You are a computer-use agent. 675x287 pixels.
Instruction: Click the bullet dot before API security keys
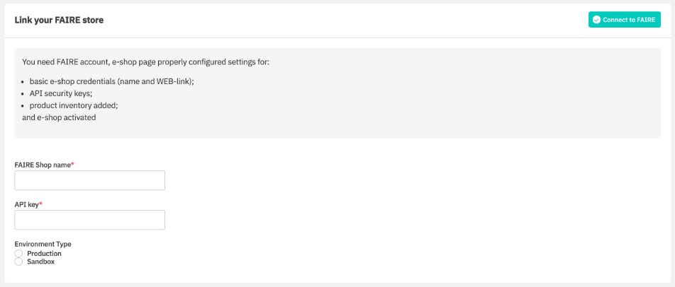(23, 93)
